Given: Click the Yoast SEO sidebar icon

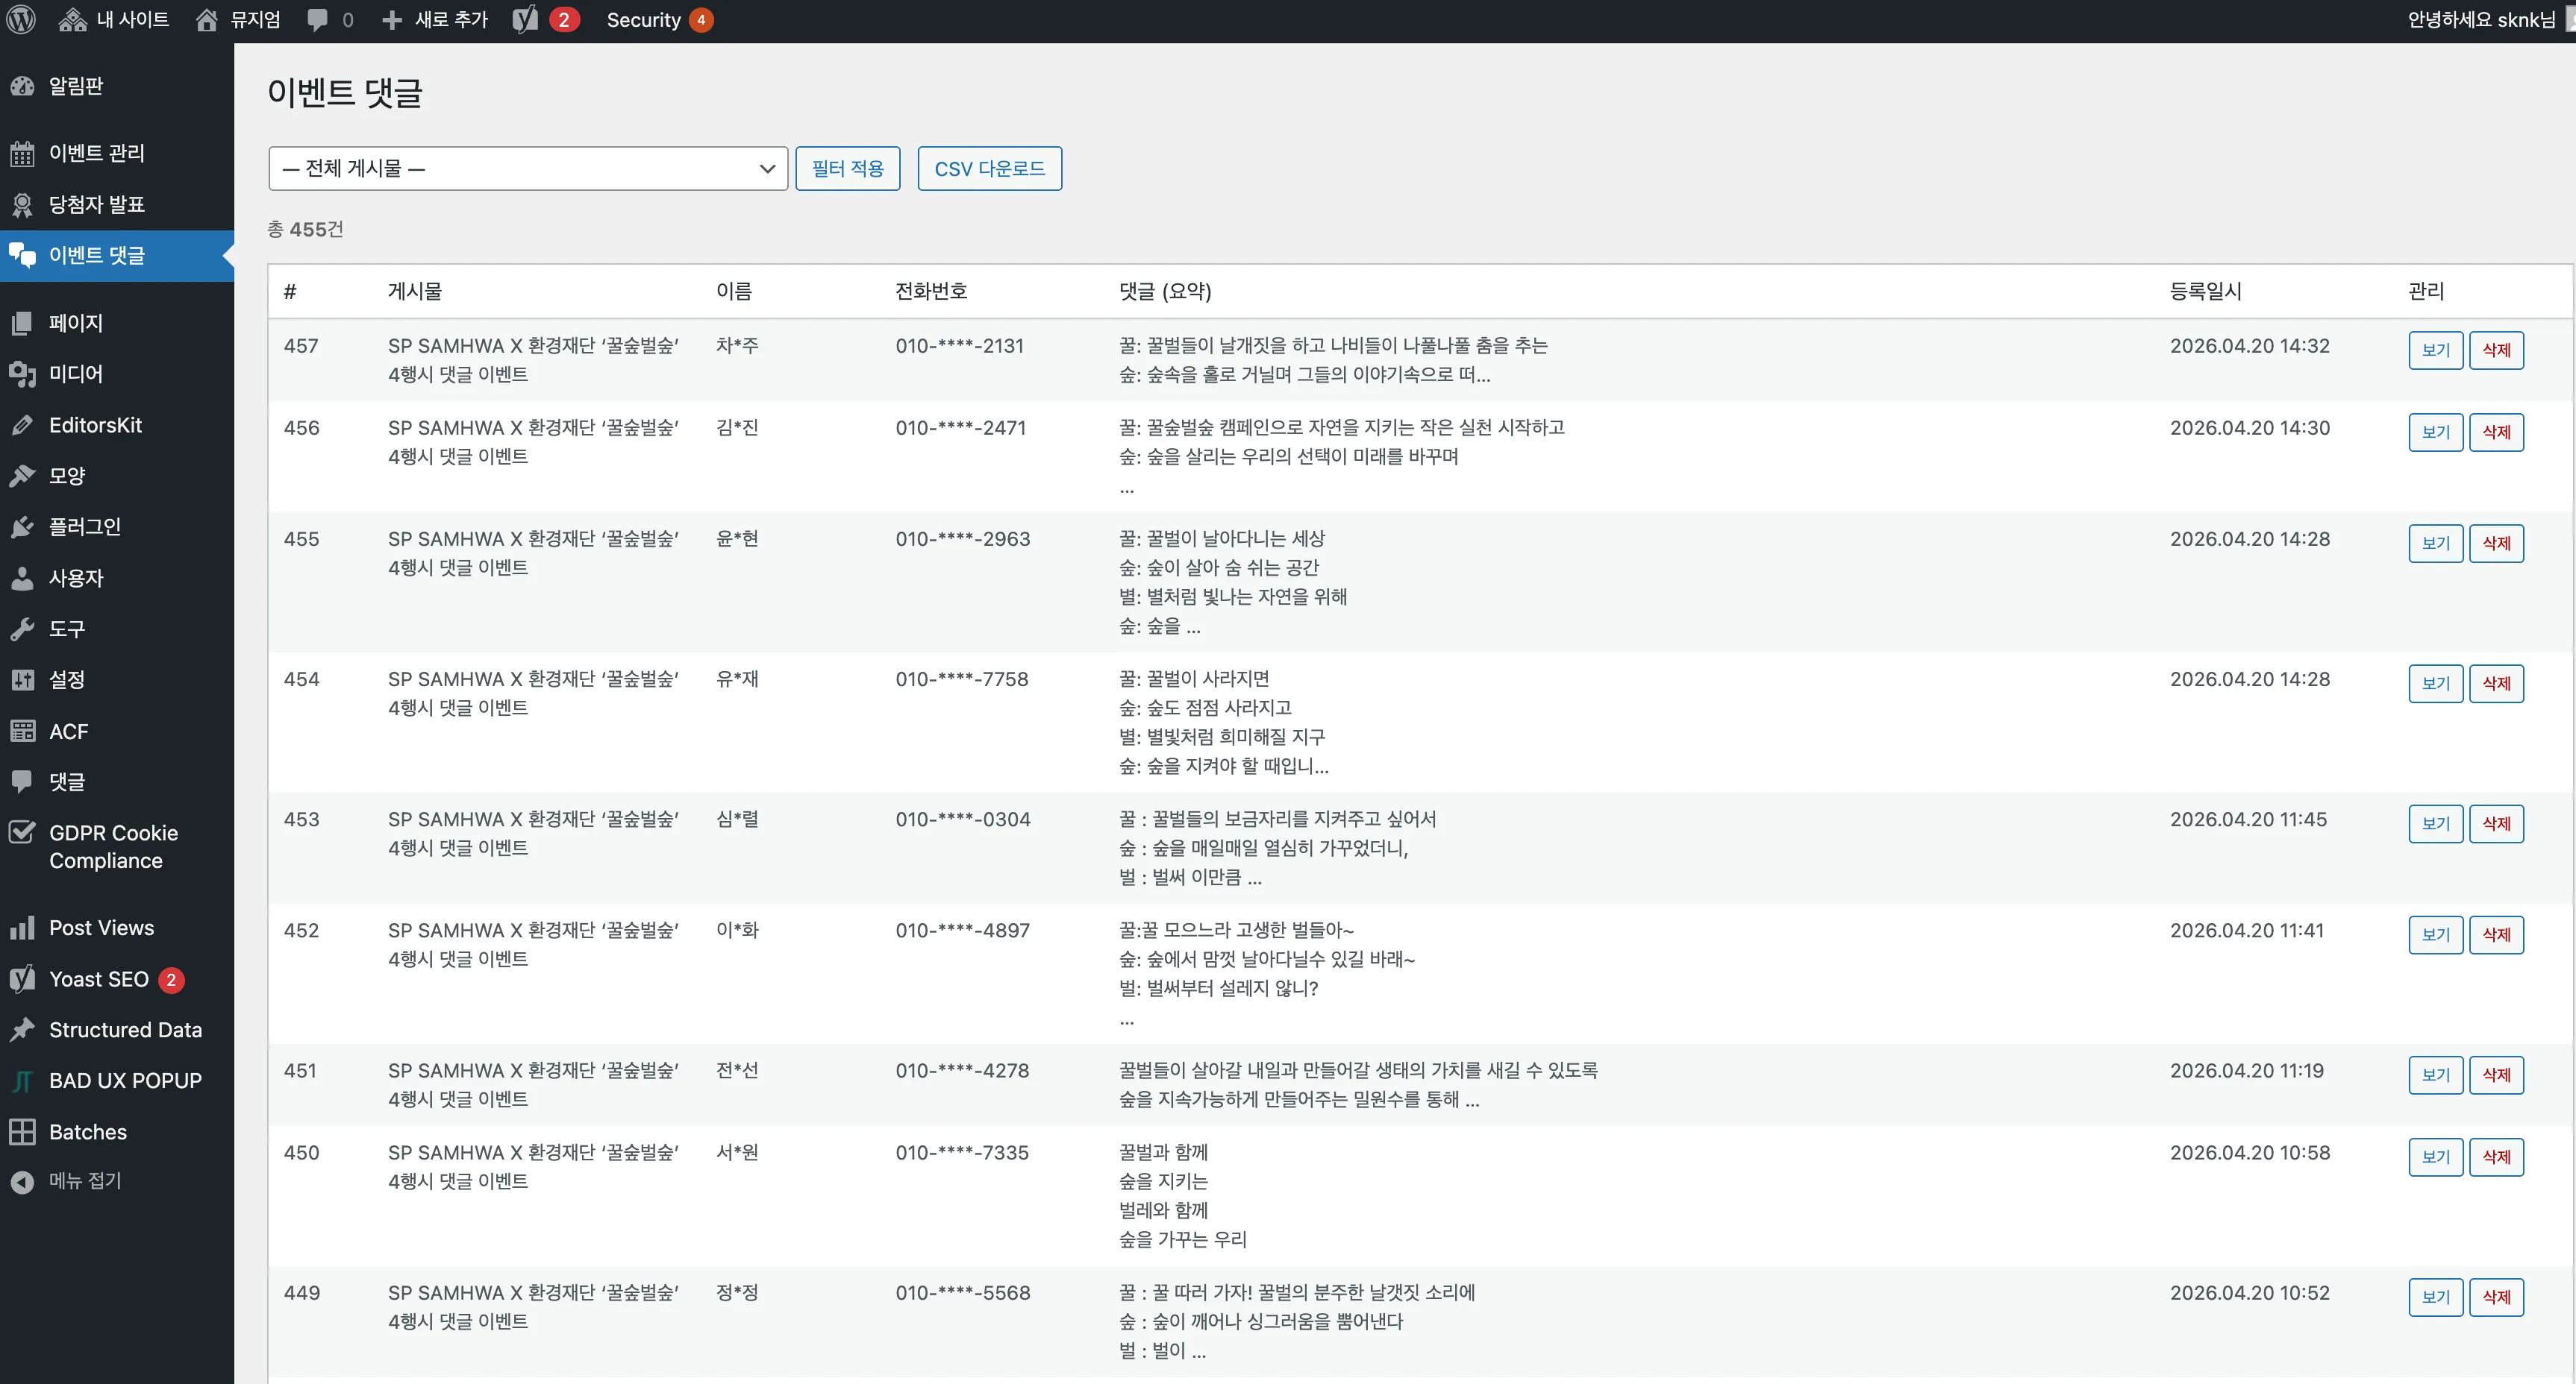Looking at the screenshot, I should [x=22, y=979].
